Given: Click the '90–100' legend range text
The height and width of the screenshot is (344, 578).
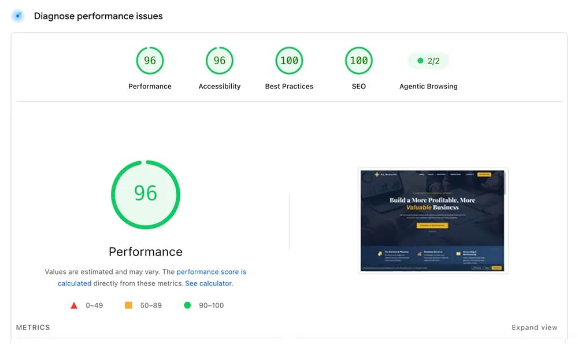Looking at the screenshot, I should 211,305.
